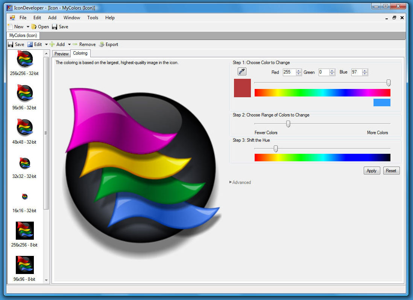413x300 pixels.
Task: Open the New dropdown arrow
Action: [x=28, y=27]
